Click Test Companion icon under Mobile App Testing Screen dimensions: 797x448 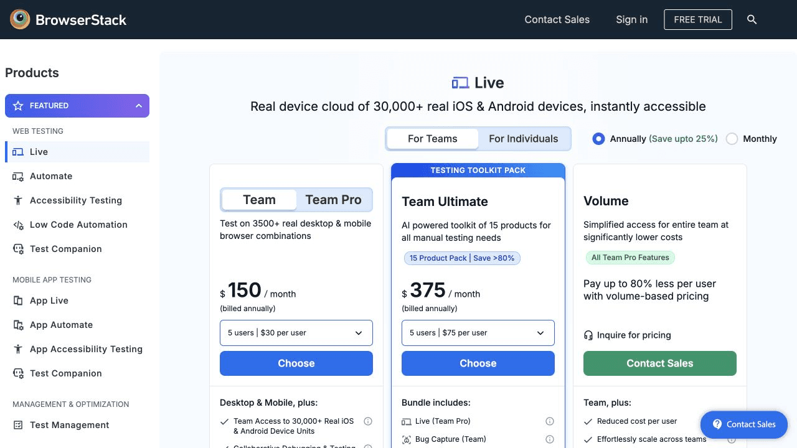coord(18,373)
